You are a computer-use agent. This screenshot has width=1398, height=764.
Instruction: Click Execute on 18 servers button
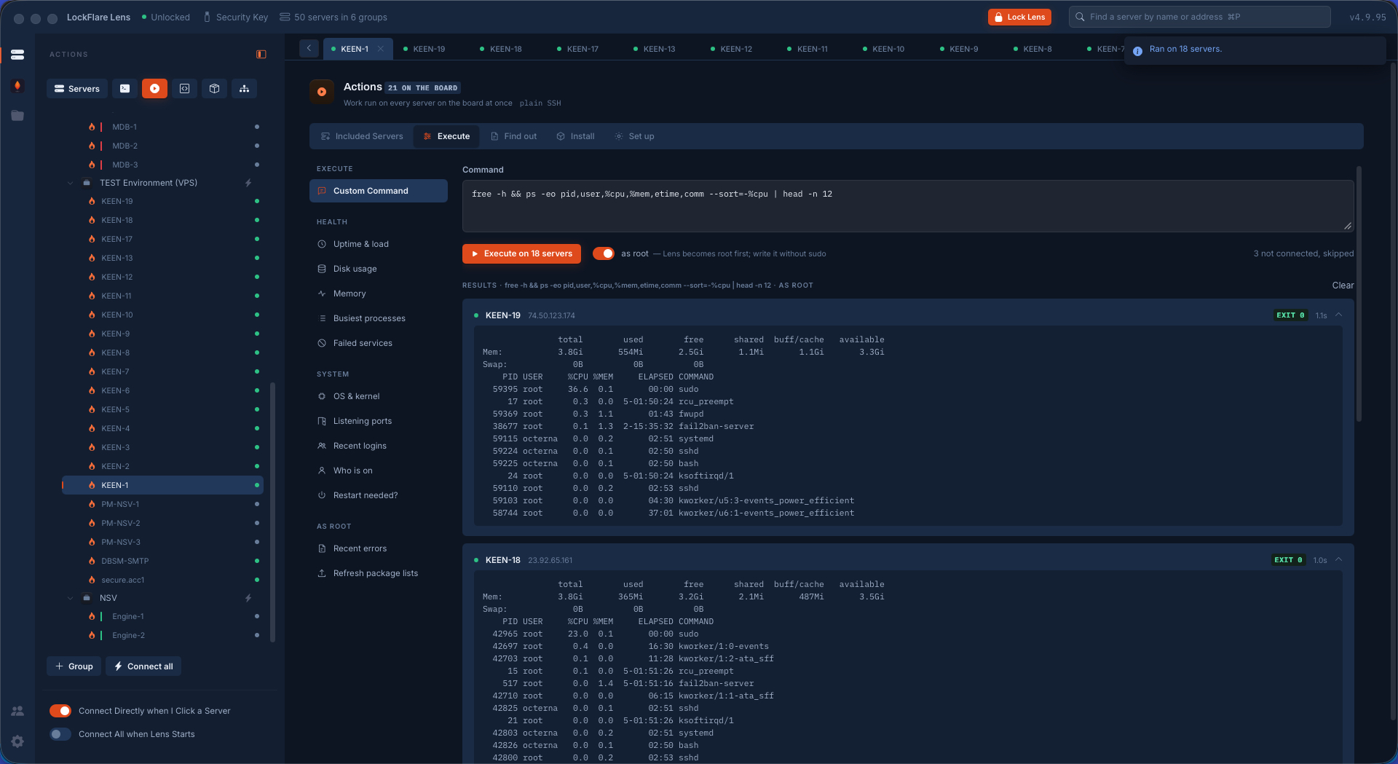521,253
